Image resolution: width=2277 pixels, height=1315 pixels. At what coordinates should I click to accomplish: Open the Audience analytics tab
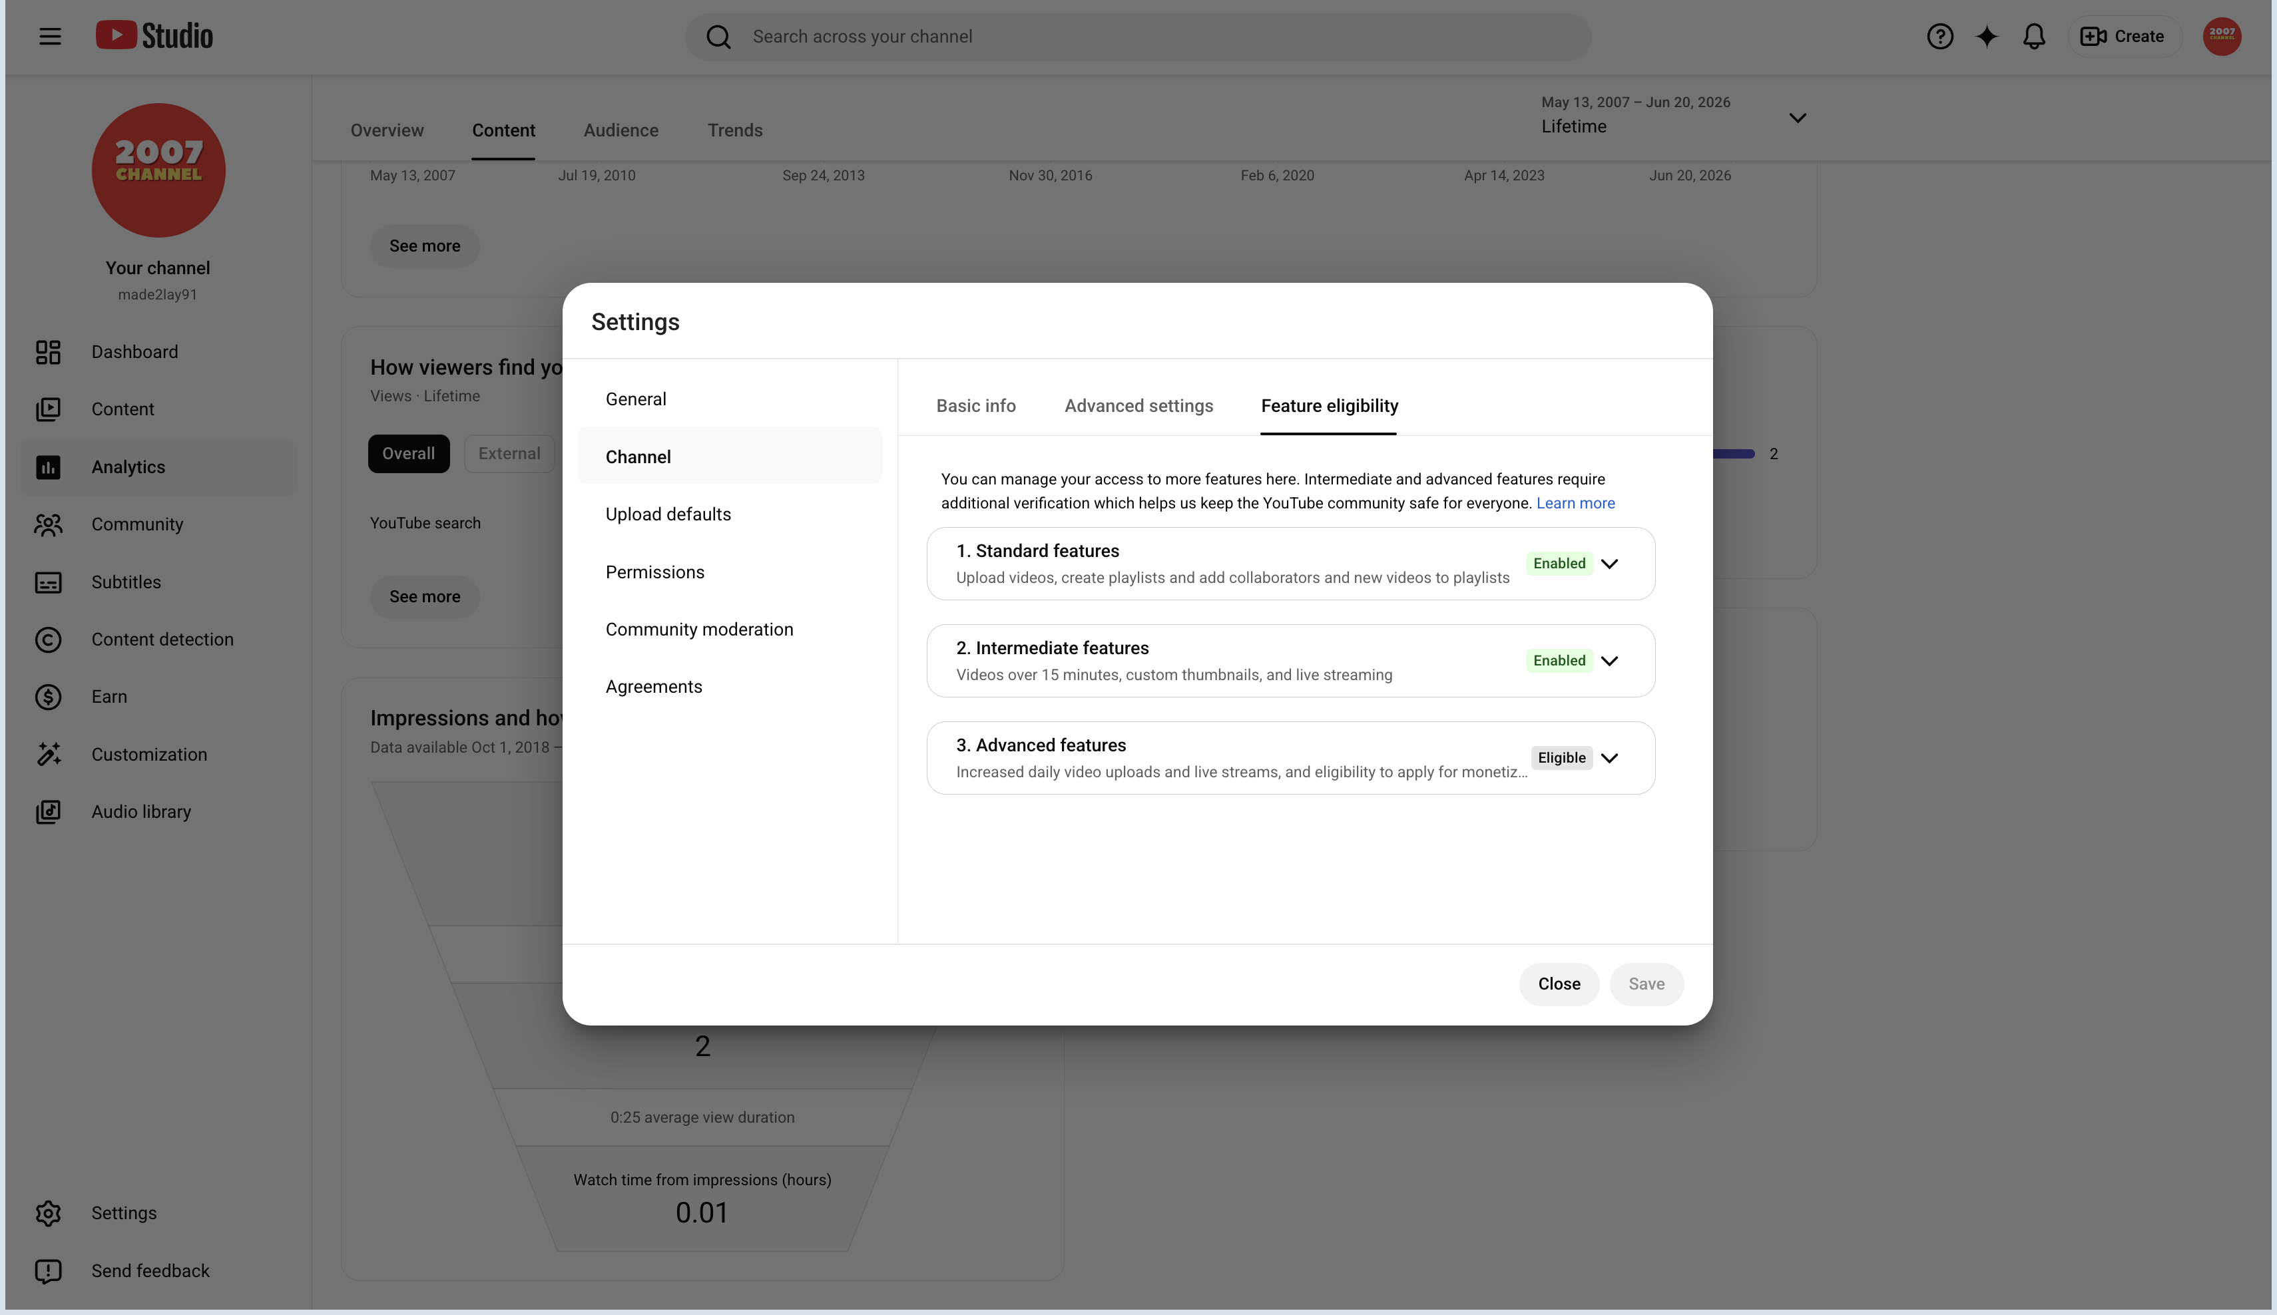click(x=621, y=130)
